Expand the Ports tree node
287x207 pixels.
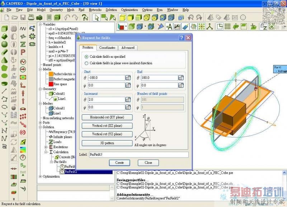tap(40, 123)
